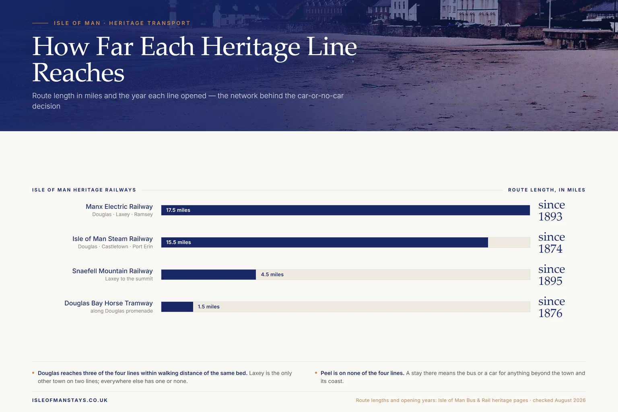Click the 'Isle of Man Steam Railway' label
The image size is (618, 412).
click(113, 239)
